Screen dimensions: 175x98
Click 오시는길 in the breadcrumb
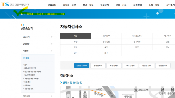pos(40,14)
